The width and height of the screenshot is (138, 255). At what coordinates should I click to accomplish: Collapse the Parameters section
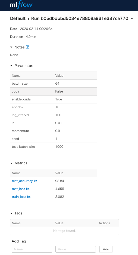pyautogui.click(x=11, y=66)
